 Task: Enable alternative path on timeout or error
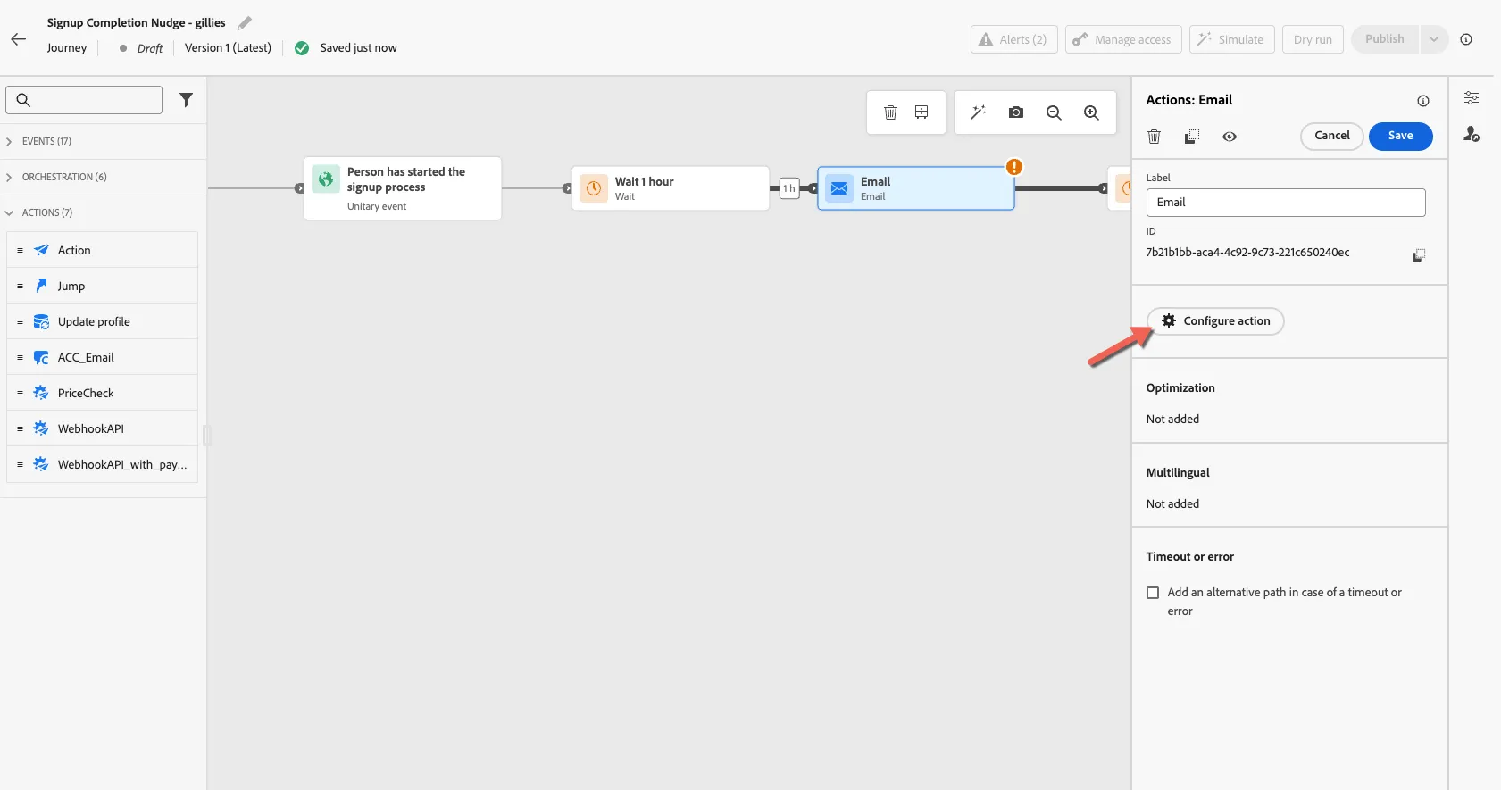(x=1153, y=593)
